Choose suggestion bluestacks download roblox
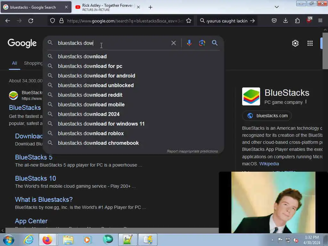The height and width of the screenshot is (246, 328). 134,134
